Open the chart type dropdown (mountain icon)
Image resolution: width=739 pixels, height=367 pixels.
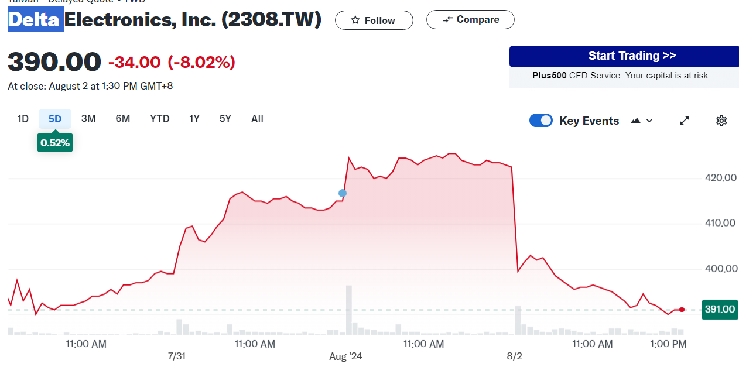641,121
